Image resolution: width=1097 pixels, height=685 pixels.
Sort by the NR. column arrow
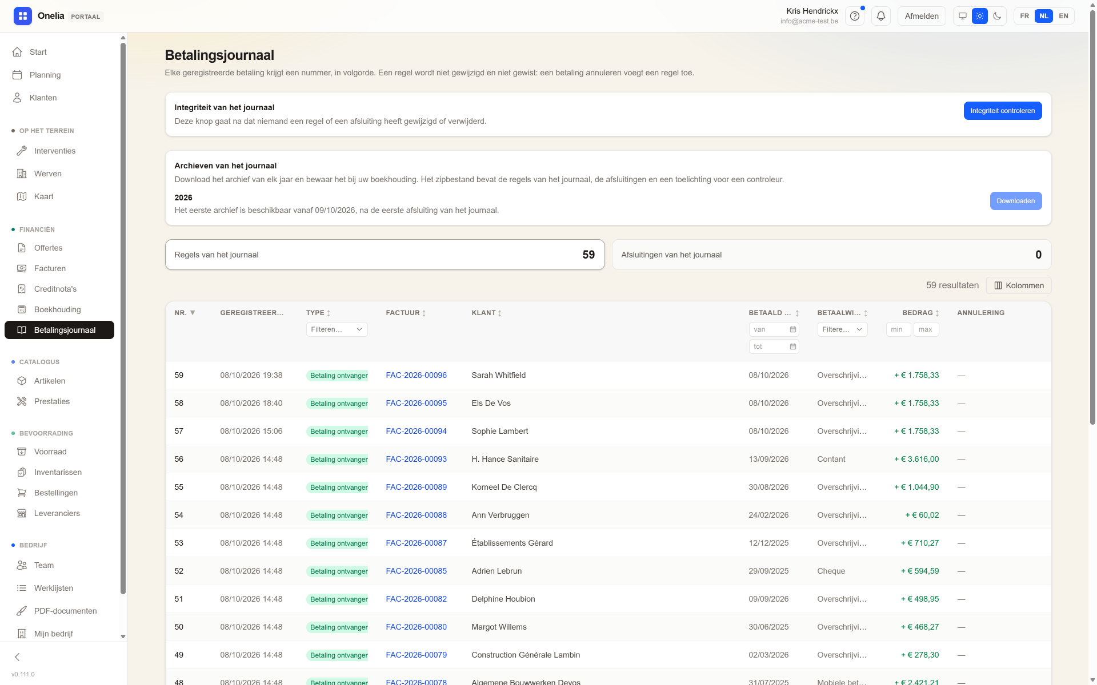tap(193, 313)
